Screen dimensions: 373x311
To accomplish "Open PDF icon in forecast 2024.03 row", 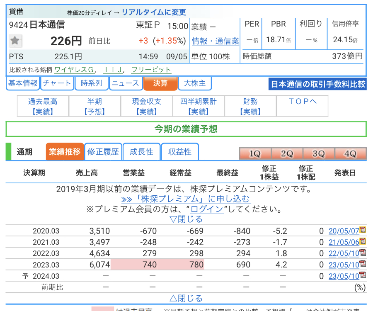I will point(363,275).
